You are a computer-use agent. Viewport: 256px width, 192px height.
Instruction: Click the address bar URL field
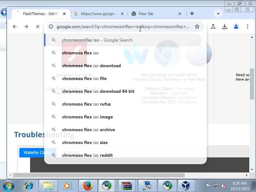point(123,27)
